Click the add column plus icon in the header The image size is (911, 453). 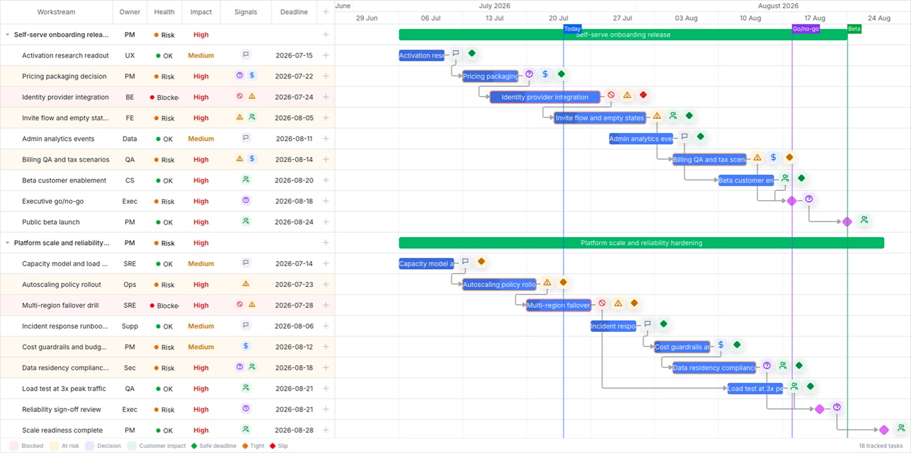click(x=326, y=12)
